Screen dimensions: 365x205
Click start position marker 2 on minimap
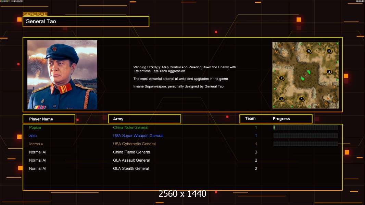[x=281, y=78]
